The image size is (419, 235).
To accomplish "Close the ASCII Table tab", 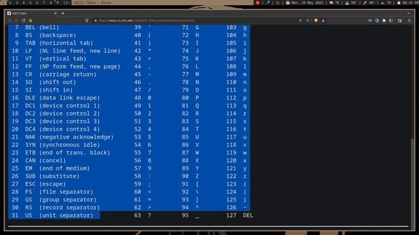I will 55,13.
